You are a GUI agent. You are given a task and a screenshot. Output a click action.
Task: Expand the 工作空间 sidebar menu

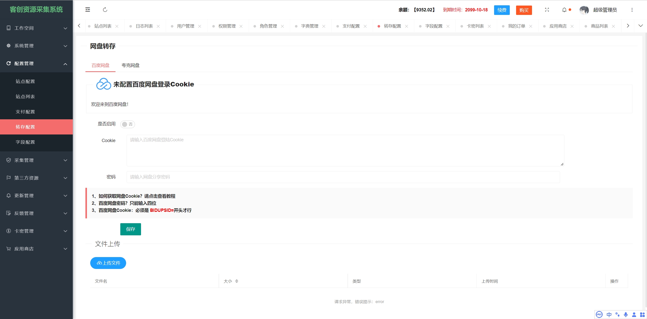(36, 28)
